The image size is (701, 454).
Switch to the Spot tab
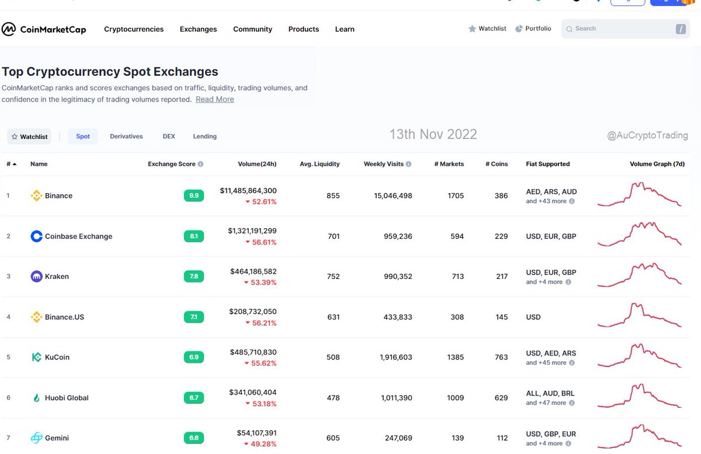click(x=83, y=137)
